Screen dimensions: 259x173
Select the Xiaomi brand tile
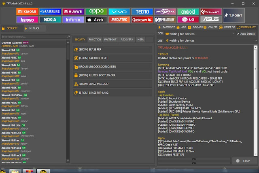pos(27,12)
